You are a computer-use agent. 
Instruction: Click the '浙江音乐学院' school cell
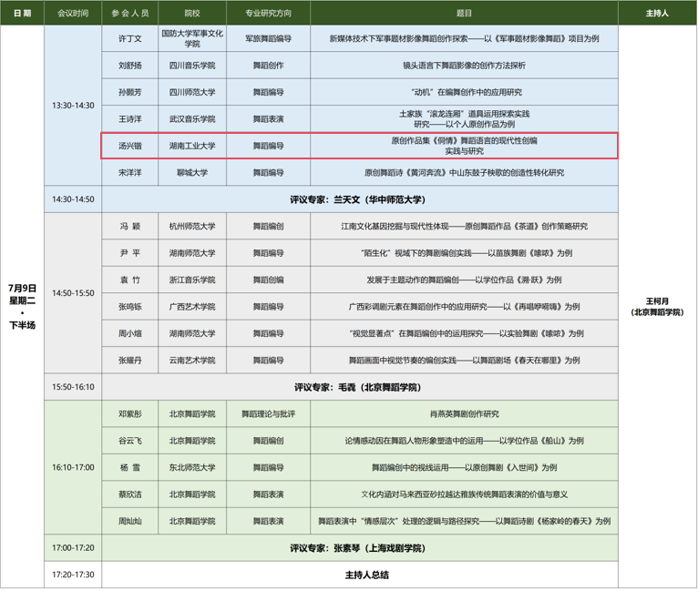(192, 280)
